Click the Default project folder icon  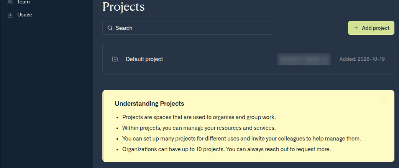(115, 59)
